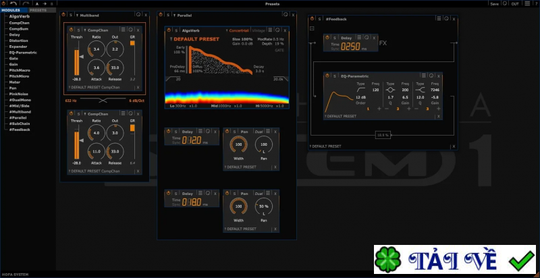Click the dial icon next to Save
The image size is (540, 278).
[x=505, y=3]
